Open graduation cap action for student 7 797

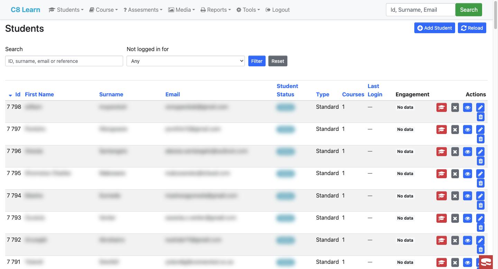(x=442, y=129)
